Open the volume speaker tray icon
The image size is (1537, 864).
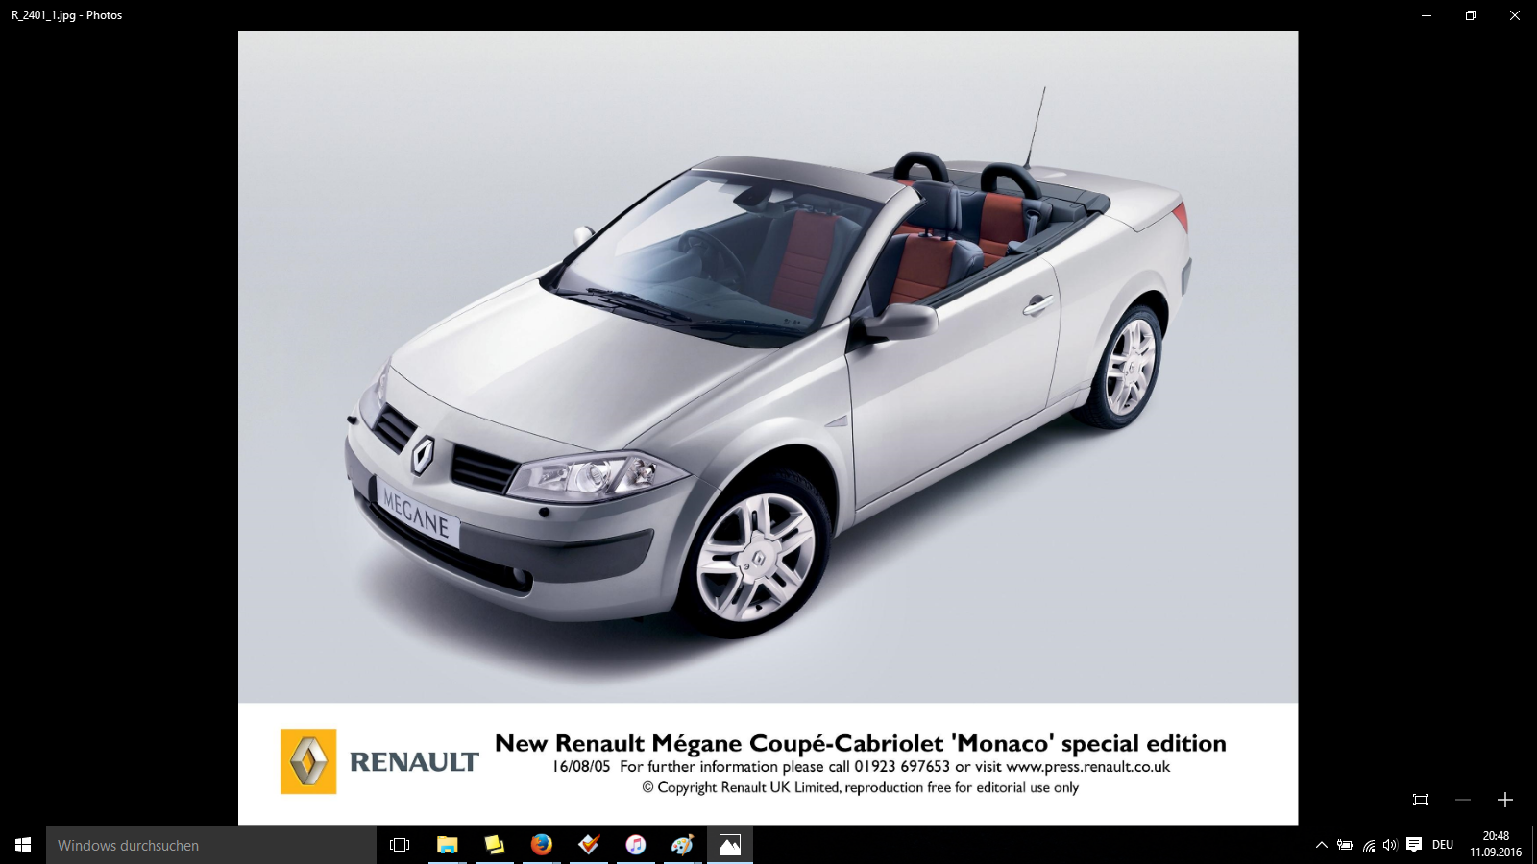point(1390,845)
